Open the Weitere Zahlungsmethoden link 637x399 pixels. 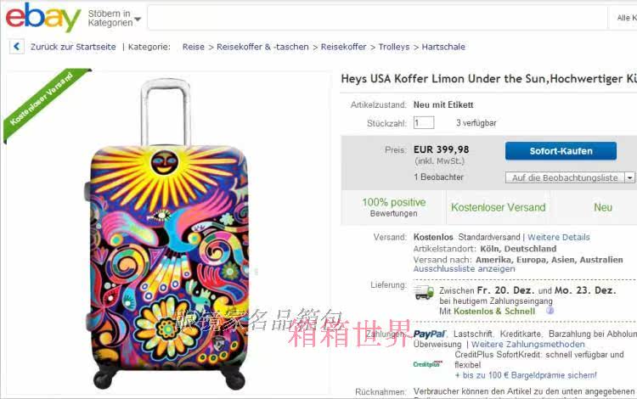(527, 344)
